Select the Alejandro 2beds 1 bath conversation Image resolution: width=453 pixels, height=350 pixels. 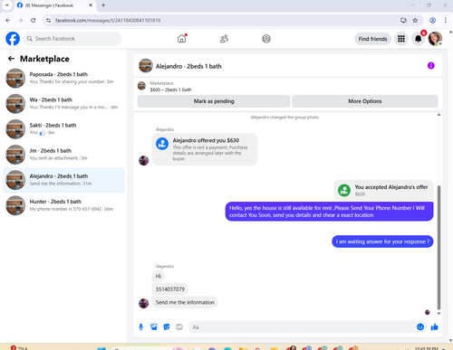coord(63,180)
